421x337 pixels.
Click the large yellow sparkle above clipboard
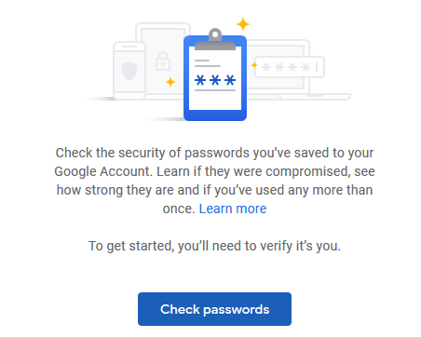coord(243,24)
